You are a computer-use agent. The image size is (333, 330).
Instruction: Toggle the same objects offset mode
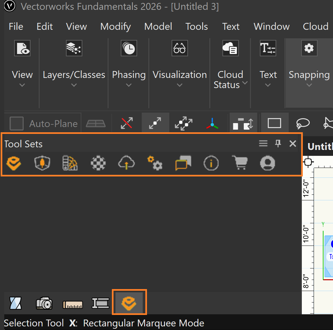pyautogui.click(x=243, y=123)
